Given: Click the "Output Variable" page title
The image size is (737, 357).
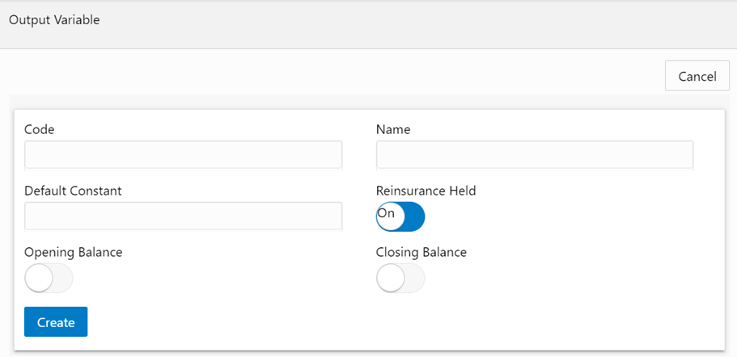Looking at the screenshot, I should pyautogui.click(x=54, y=20).
